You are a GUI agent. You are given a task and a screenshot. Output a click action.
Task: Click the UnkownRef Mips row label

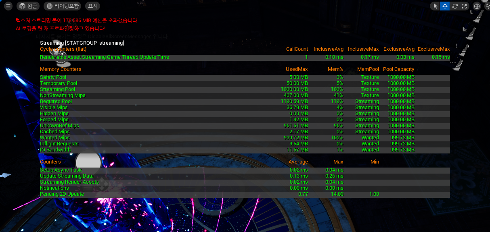click(x=59, y=126)
